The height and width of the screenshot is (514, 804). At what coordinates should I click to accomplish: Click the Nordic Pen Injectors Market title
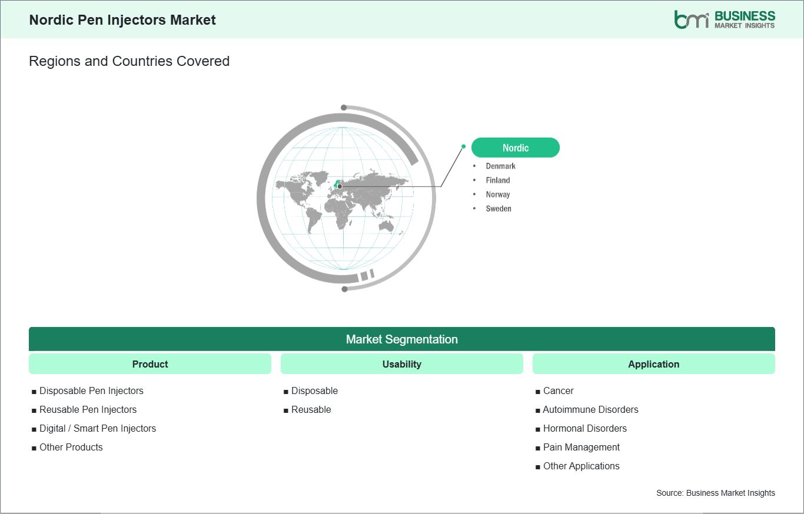[x=122, y=20]
